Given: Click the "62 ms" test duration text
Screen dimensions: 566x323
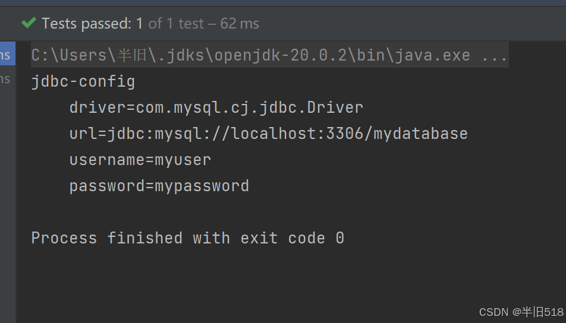Looking at the screenshot, I should (240, 24).
